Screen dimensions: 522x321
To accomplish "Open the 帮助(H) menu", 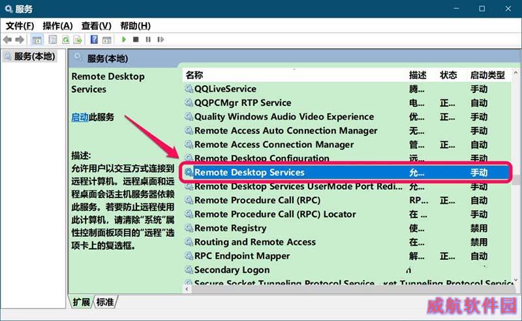I will (136, 25).
